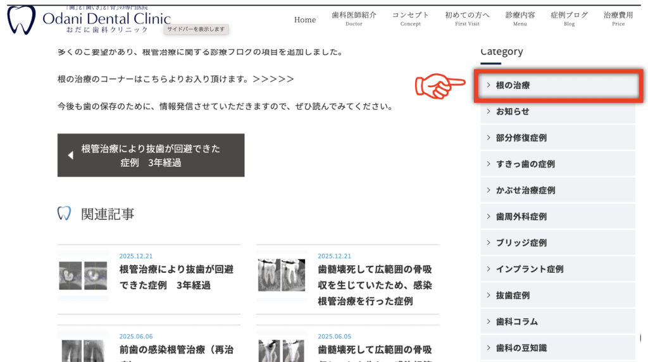The height and width of the screenshot is (362, 648).
Task: Open the 治療費用 Price page
Action: pyautogui.click(x=618, y=19)
